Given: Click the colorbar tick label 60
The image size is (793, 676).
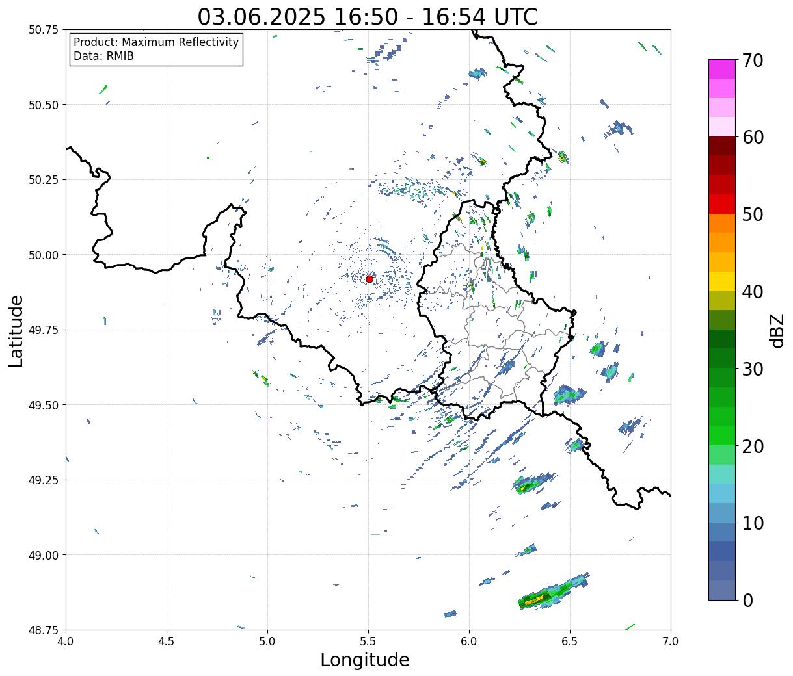Looking at the screenshot, I should [x=753, y=137].
